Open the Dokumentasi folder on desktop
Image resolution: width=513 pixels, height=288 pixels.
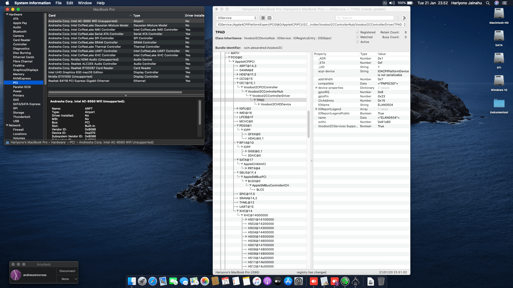tap(499, 103)
